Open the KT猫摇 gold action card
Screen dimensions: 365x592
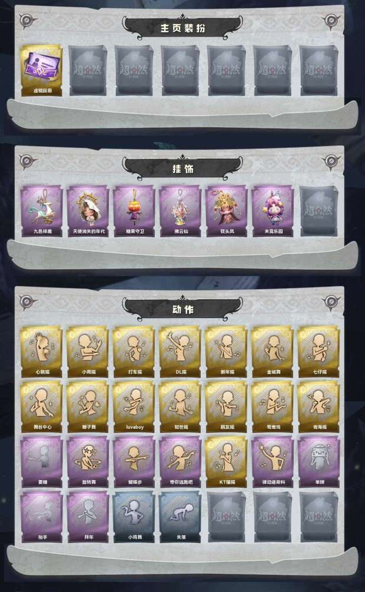227,462
